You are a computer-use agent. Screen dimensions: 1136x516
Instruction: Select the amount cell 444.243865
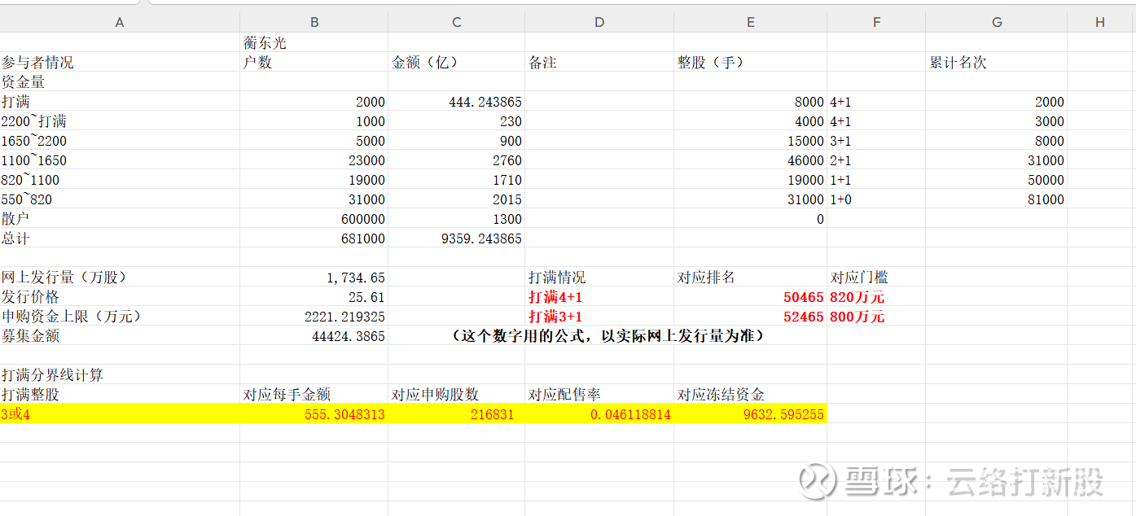pyautogui.click(x=456, y=102)
